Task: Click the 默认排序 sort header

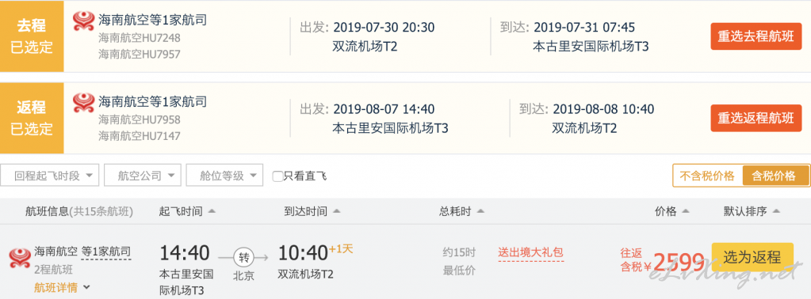Action: [x=751, y=211]
